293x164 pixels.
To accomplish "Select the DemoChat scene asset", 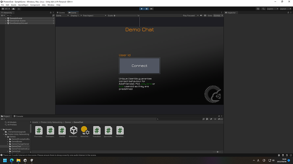I will pos(74,132).
